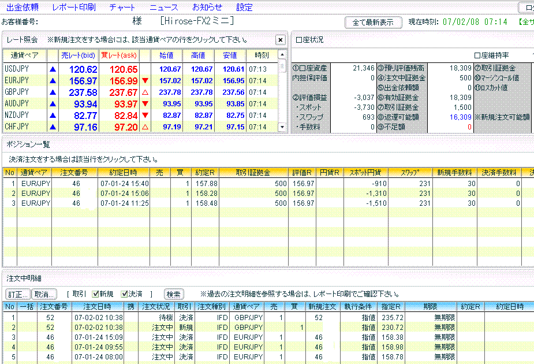Click the rate table scrollbar thumb
Image resolution: width=534 pixels, height=364 pixels.
click(x=282, y=65)
